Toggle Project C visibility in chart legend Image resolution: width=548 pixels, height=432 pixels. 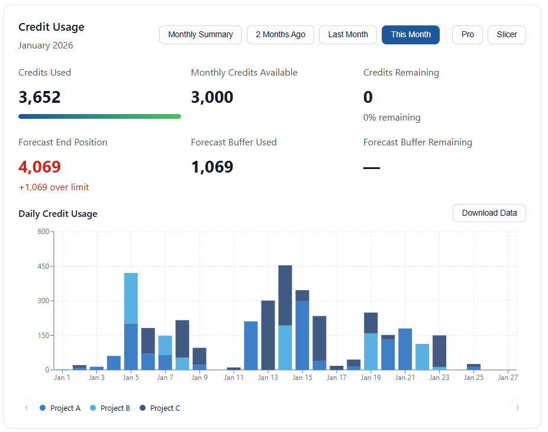coord(164,408)
